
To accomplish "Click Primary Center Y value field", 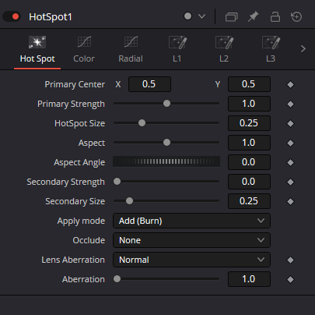I will tap(249, 84).
